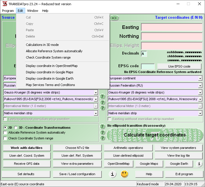Click Work with data files button
This screenshot has height=187, width=205.
click(27, 148)
